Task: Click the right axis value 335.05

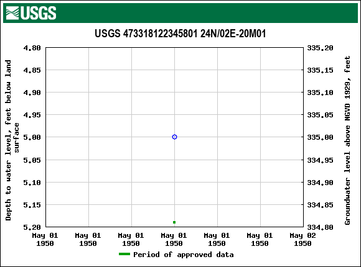Action: [x=321, y=115]
